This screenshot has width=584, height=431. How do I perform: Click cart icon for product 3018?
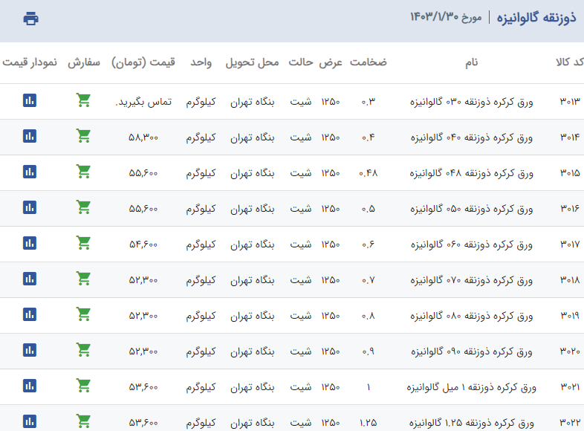point(83,279)
